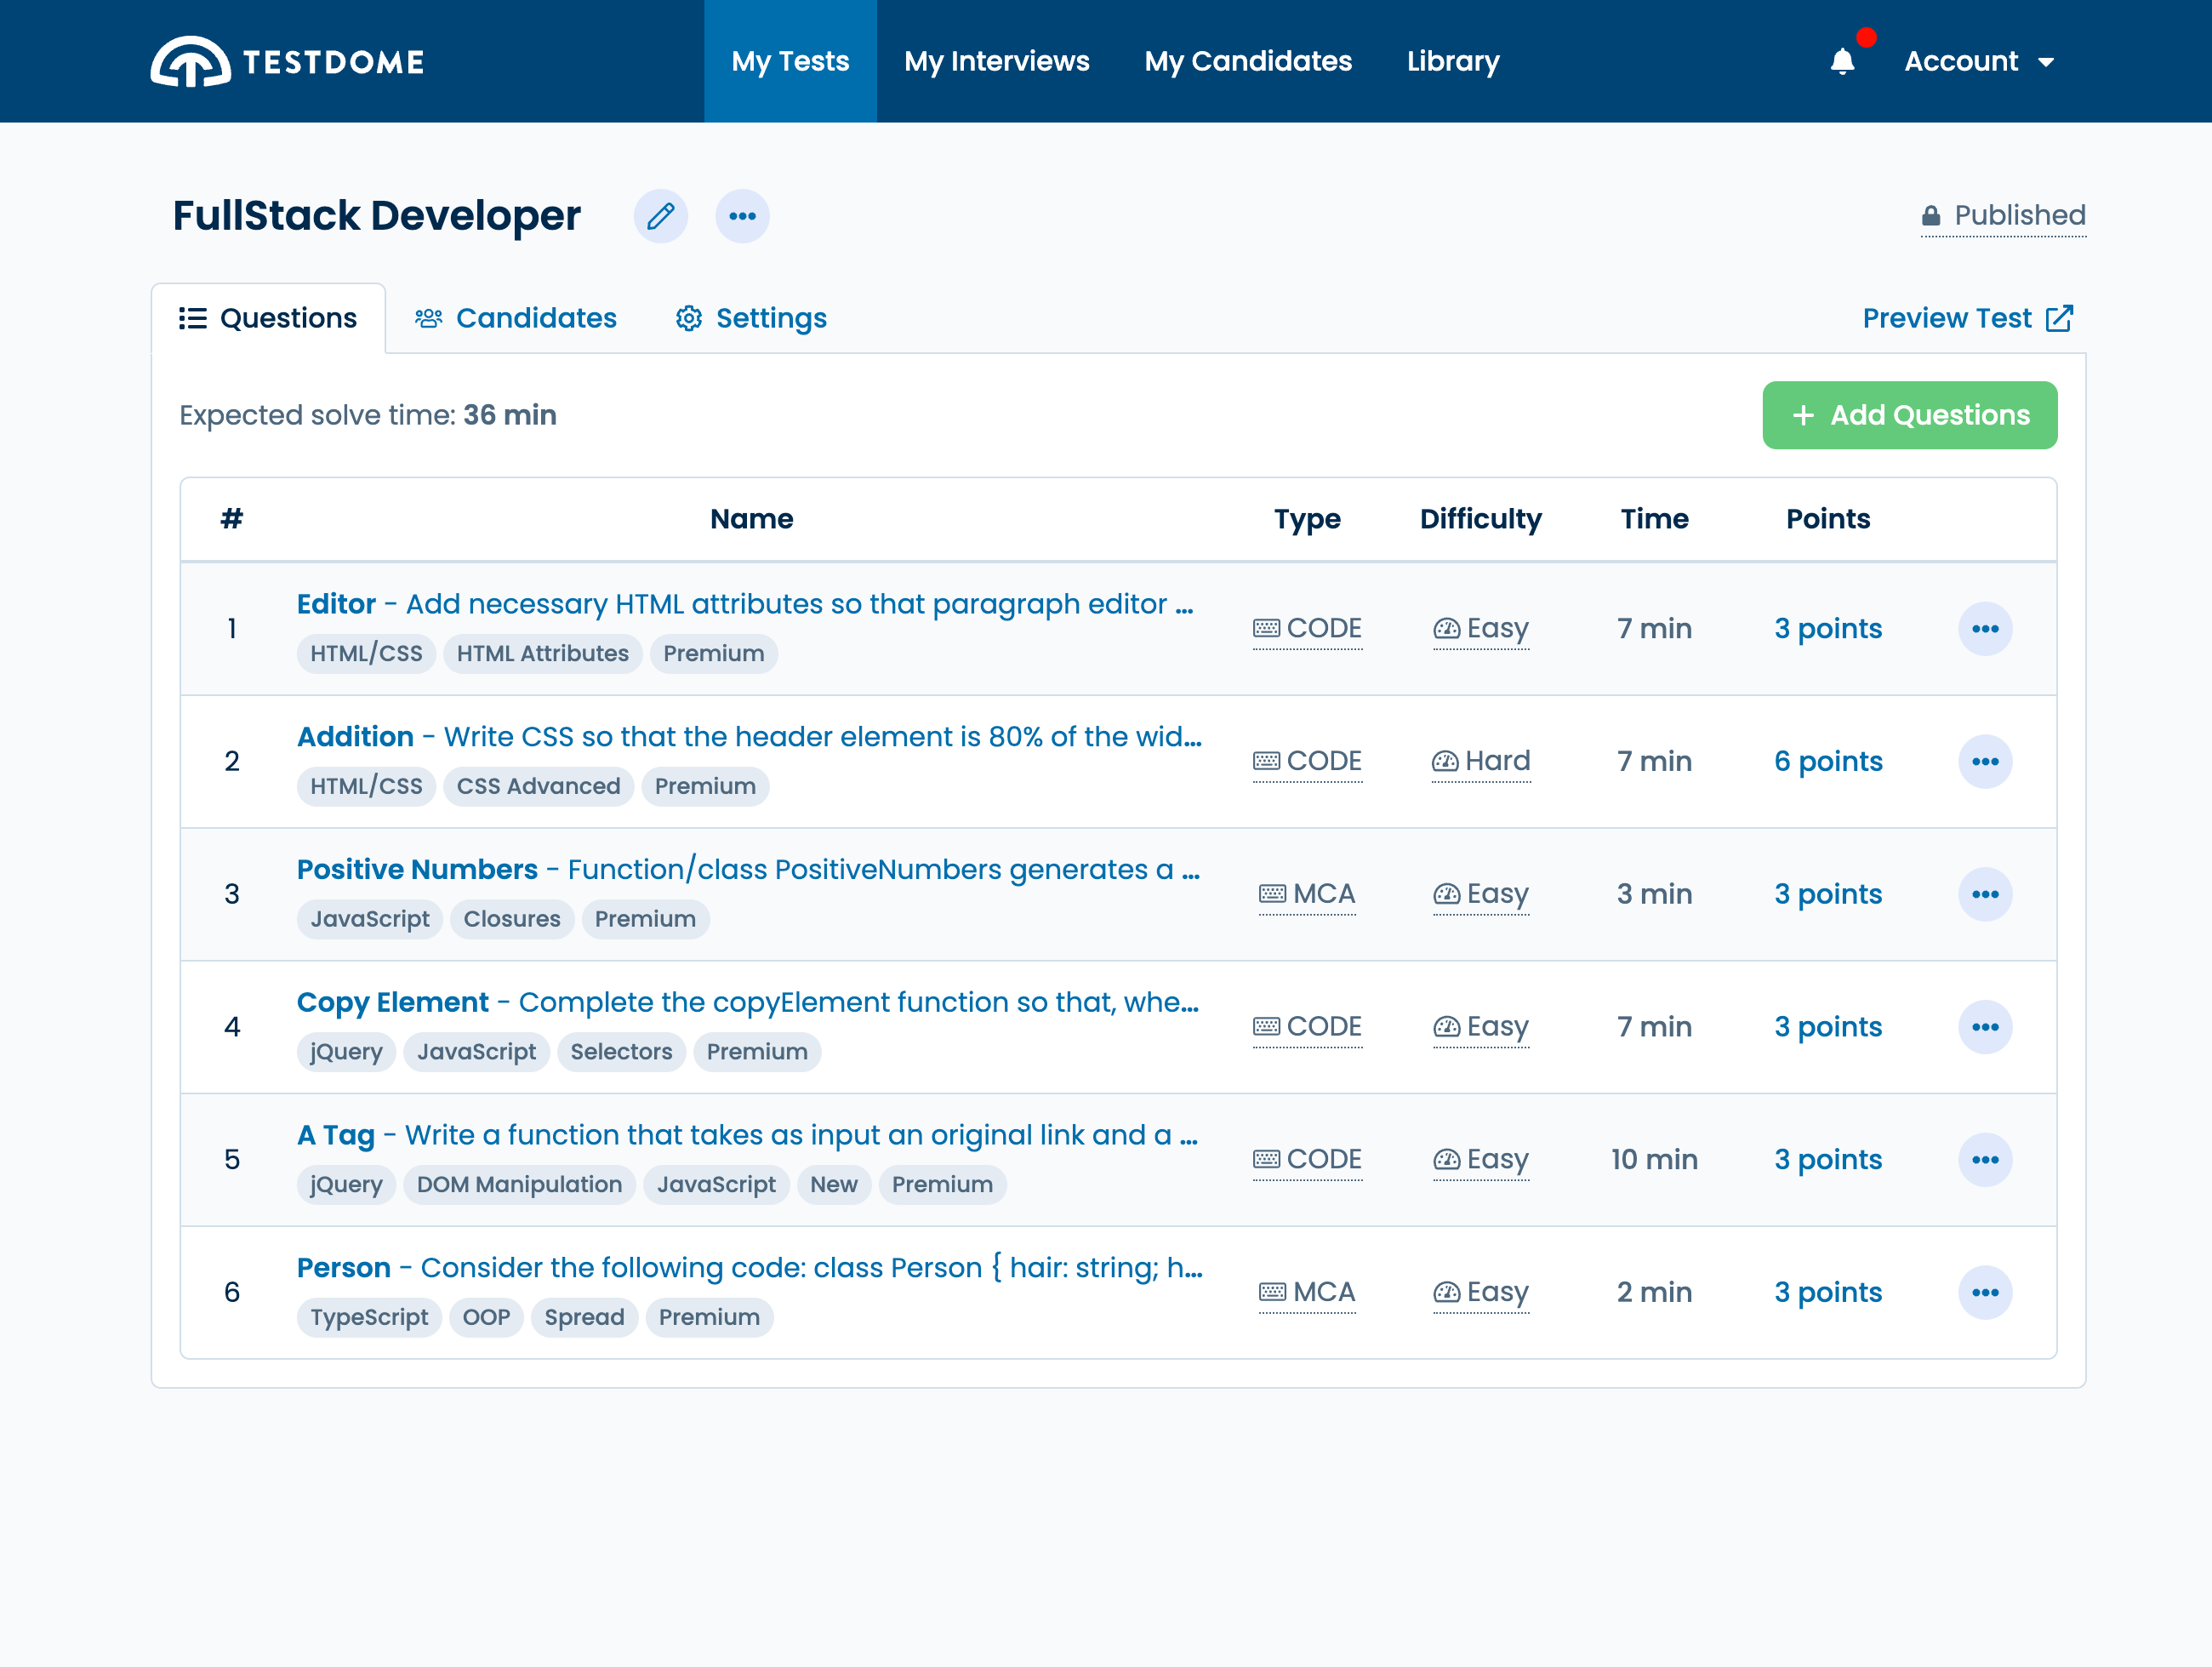Image resolution: width=2212 pixels, height=1667 pixels.
Task: Open Library from top navigation
Action: click(x=1452, y=62)
